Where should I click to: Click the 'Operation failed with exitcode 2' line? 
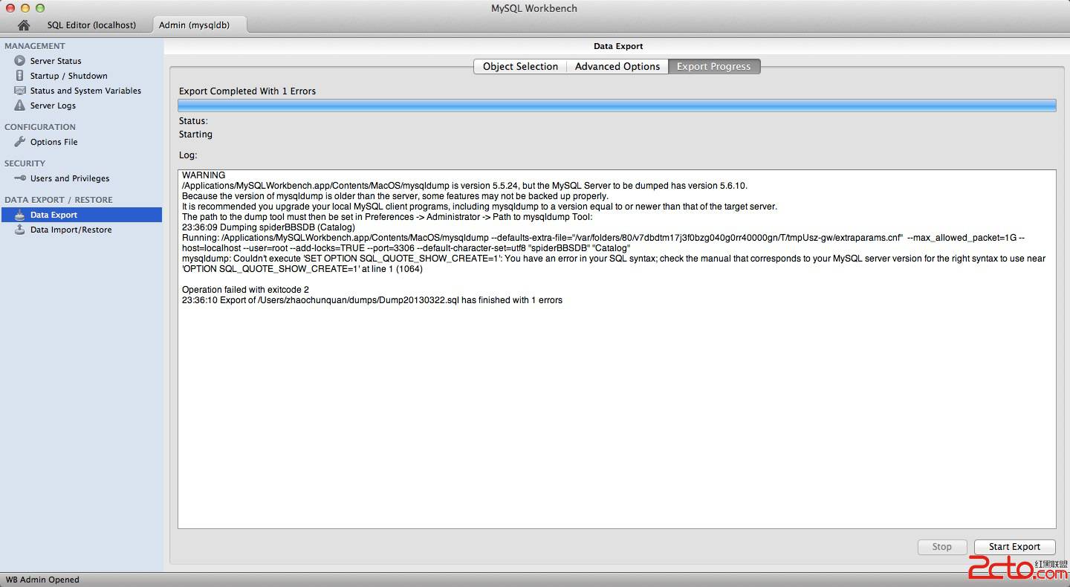[x=245, y=289]
